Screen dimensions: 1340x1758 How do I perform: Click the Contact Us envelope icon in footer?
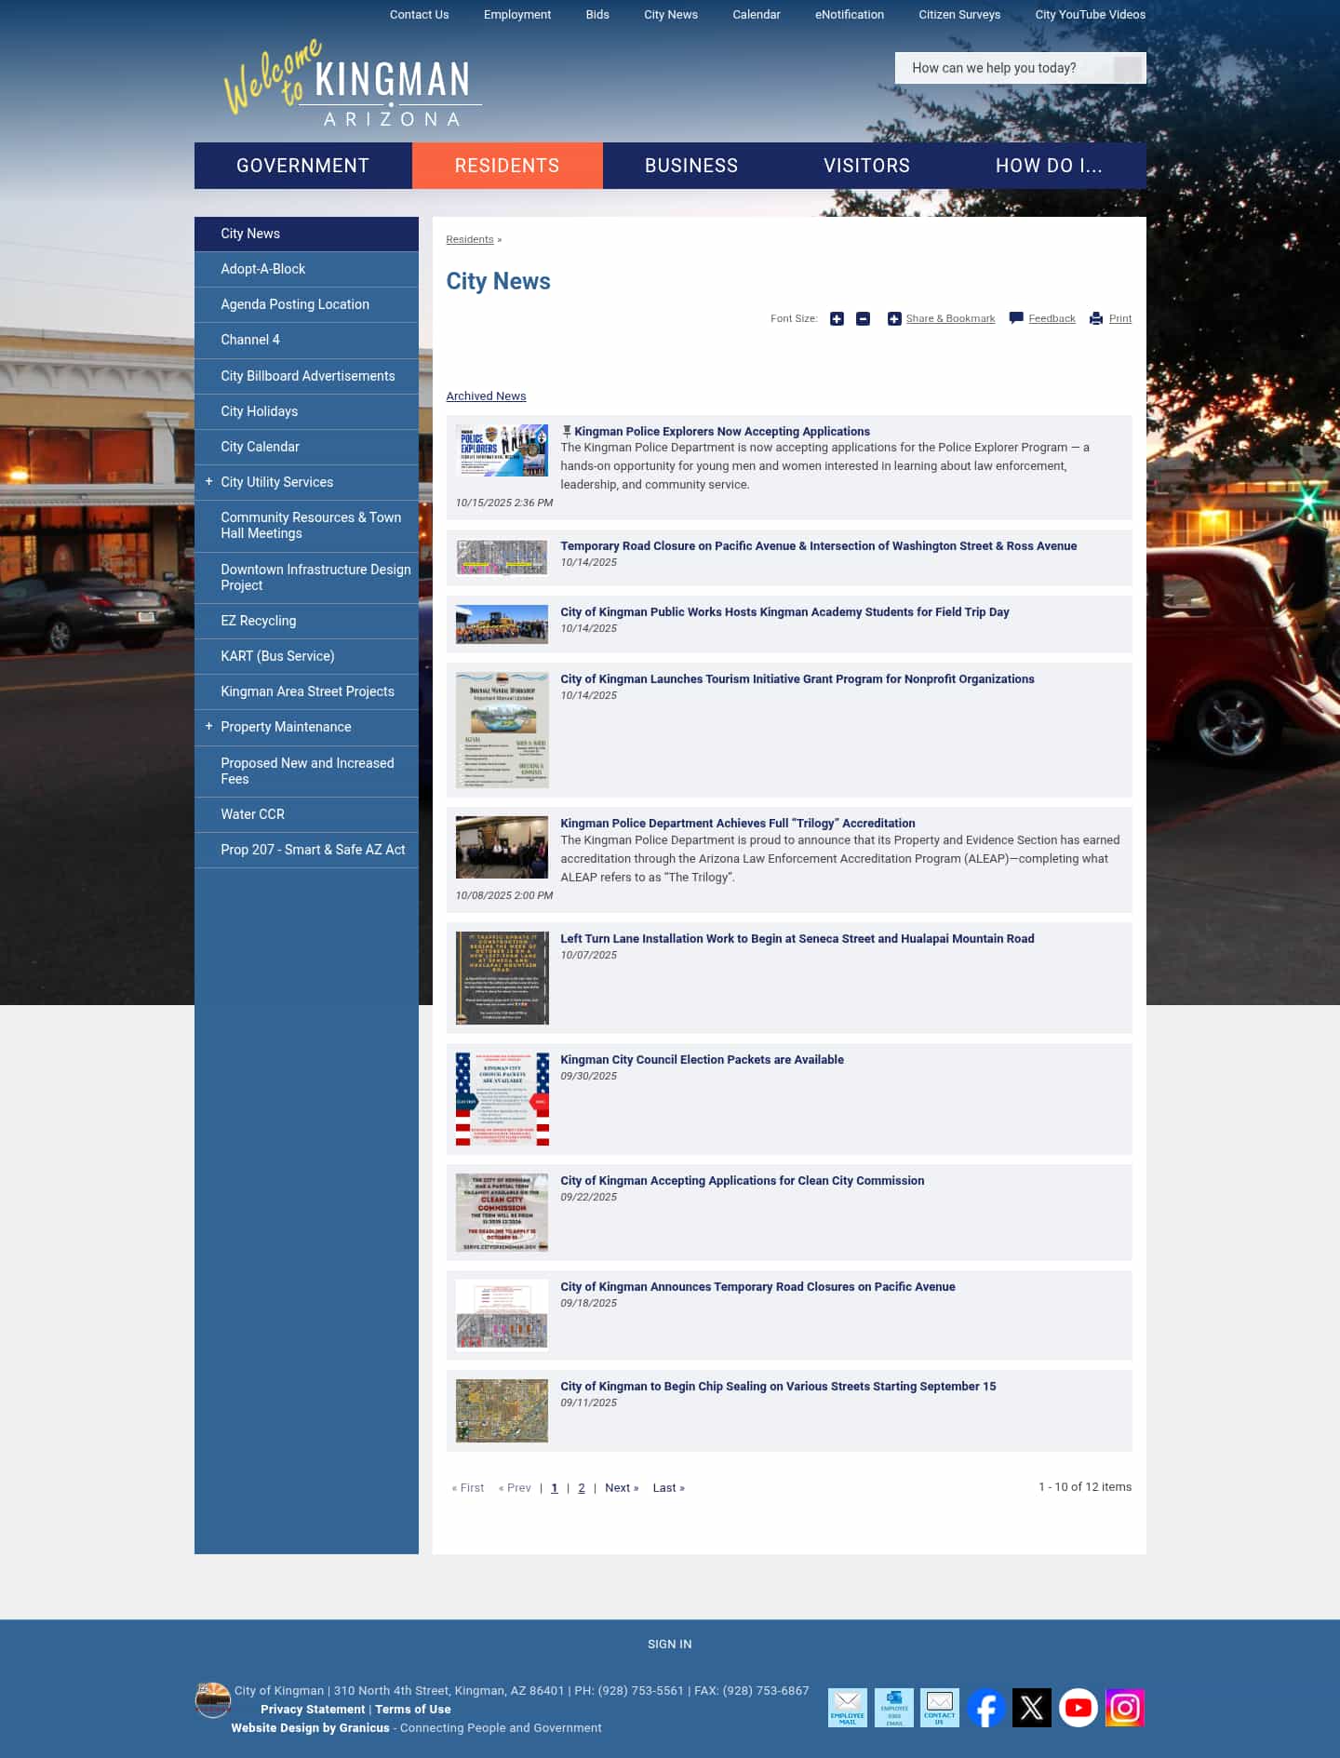pos(939,1708)
